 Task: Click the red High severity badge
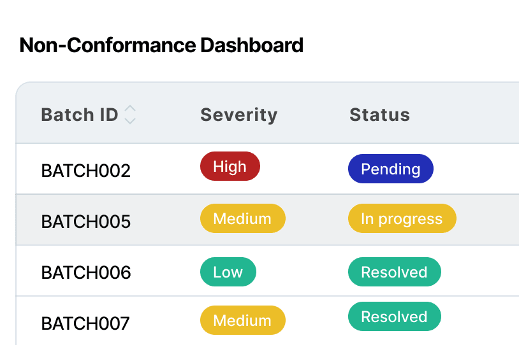point(230,166)
